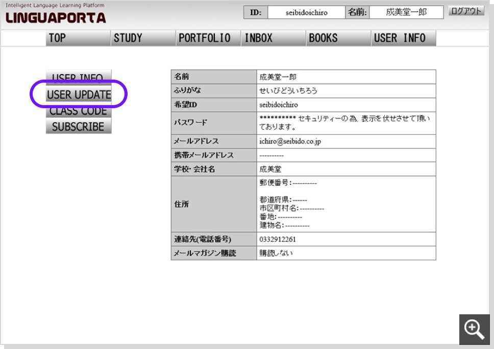
Task: Click the メールマガジン購読 row showing 購読しない
Action: 304,253
